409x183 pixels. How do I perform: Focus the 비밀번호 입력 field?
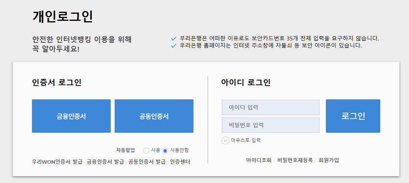coord(270,125)
